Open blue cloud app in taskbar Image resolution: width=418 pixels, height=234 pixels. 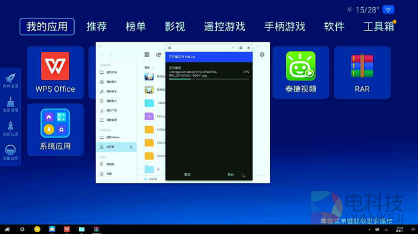click(52, 229)
